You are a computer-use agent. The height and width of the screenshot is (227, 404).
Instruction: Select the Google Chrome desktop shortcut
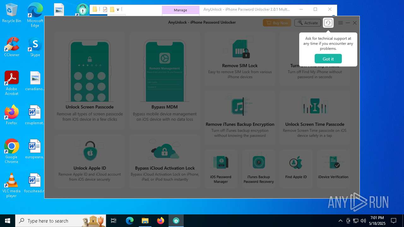pos(12,151)
